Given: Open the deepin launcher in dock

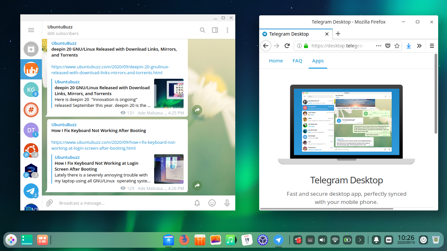Looking at the screenshot, I should (11, 240).
